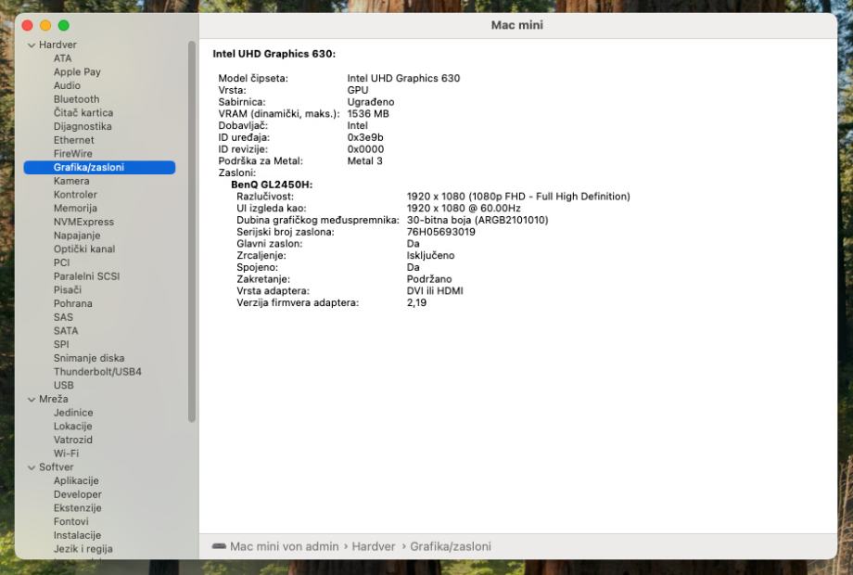Select Lokacije network item

coord(73,426)
